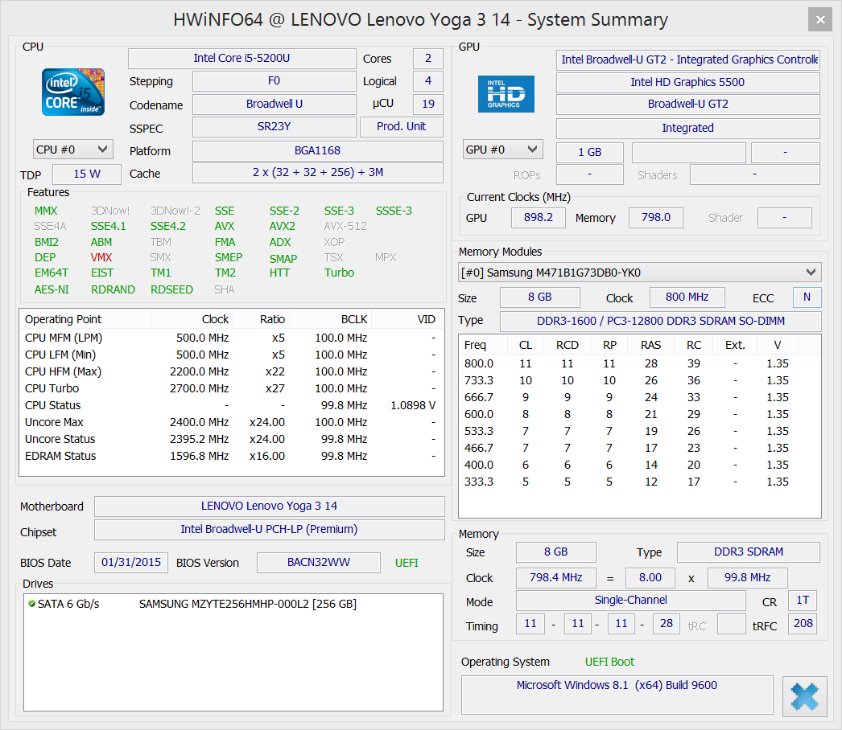The height and width of the screenshot is (730, 842).
Task: Click the AVX2 feature flag
Action: pyautogui.click(x=282, y=227)
